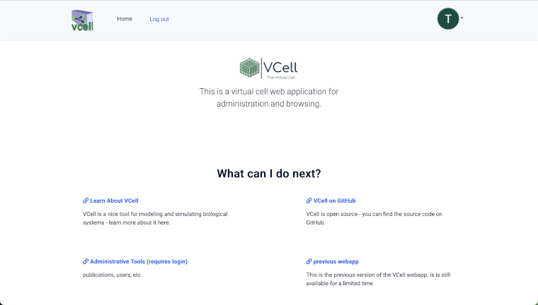Screen dimensions: 538x305
Task: Click chain icon beside Learn About VCell
Action: [86, 201]
